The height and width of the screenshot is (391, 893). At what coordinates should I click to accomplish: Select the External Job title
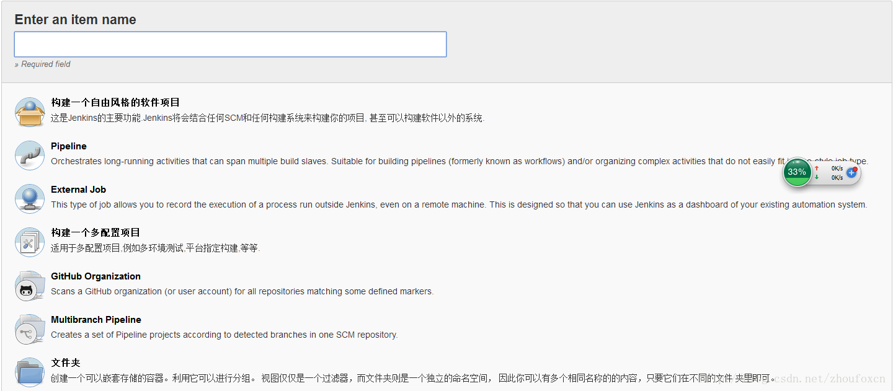(78, 190)
